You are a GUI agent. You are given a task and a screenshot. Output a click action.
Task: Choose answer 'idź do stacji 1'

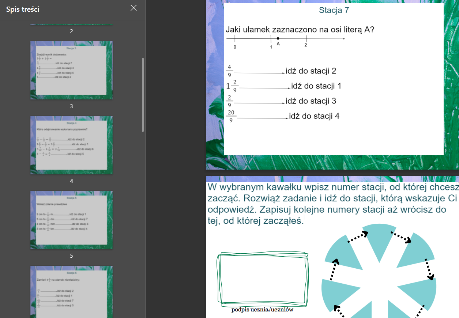[316, 86]
